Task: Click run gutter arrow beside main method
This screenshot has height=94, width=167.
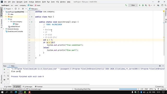Action: click(x=32, y=22)
